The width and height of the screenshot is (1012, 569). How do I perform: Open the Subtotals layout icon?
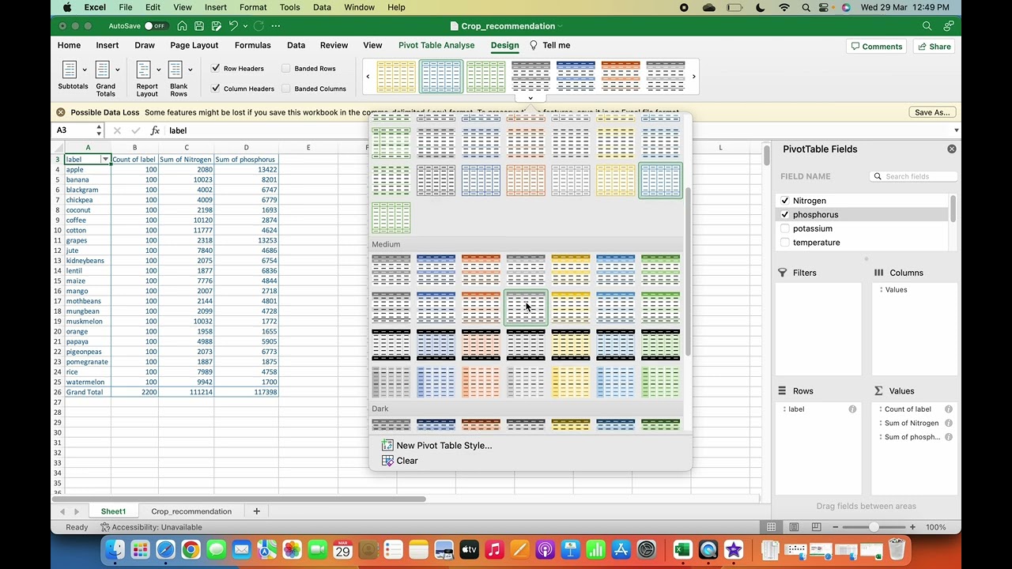click(x=70, y=70)
